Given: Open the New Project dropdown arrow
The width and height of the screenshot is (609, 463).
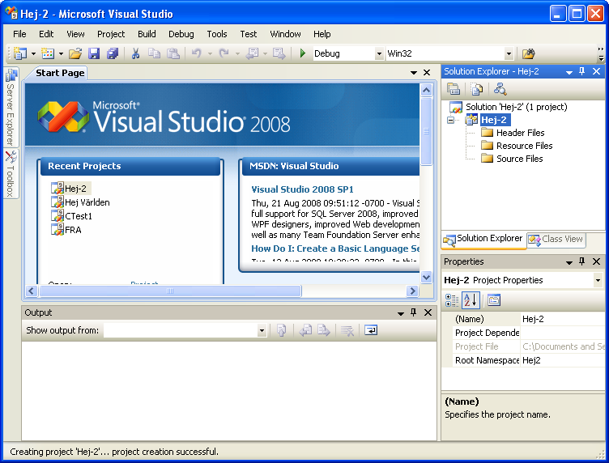Looking at the screenshot, I should click(x=33, y=53).
